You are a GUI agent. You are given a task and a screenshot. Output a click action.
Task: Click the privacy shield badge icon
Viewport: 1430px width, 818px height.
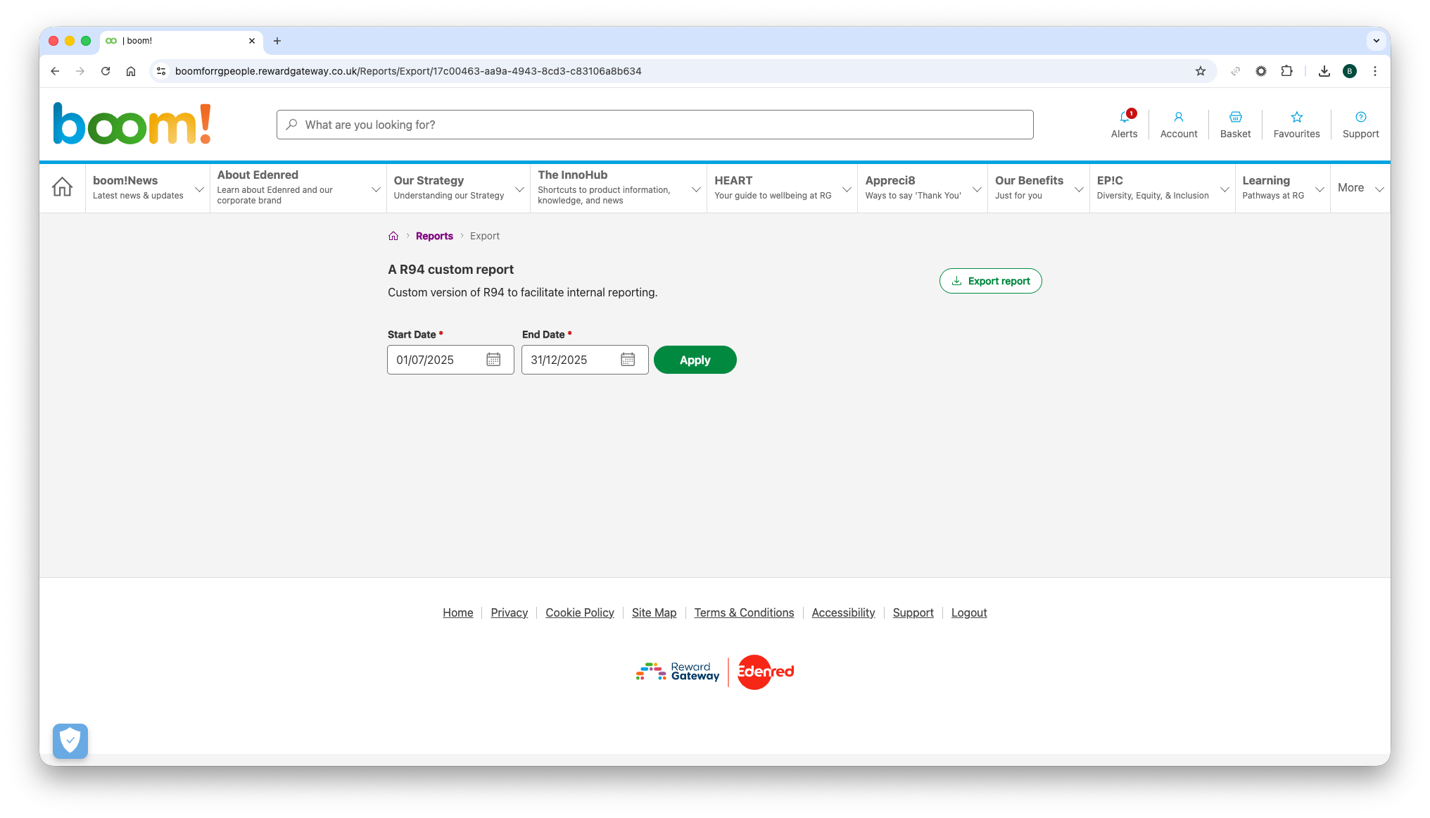pyautogui.click(x=70, y=741)
